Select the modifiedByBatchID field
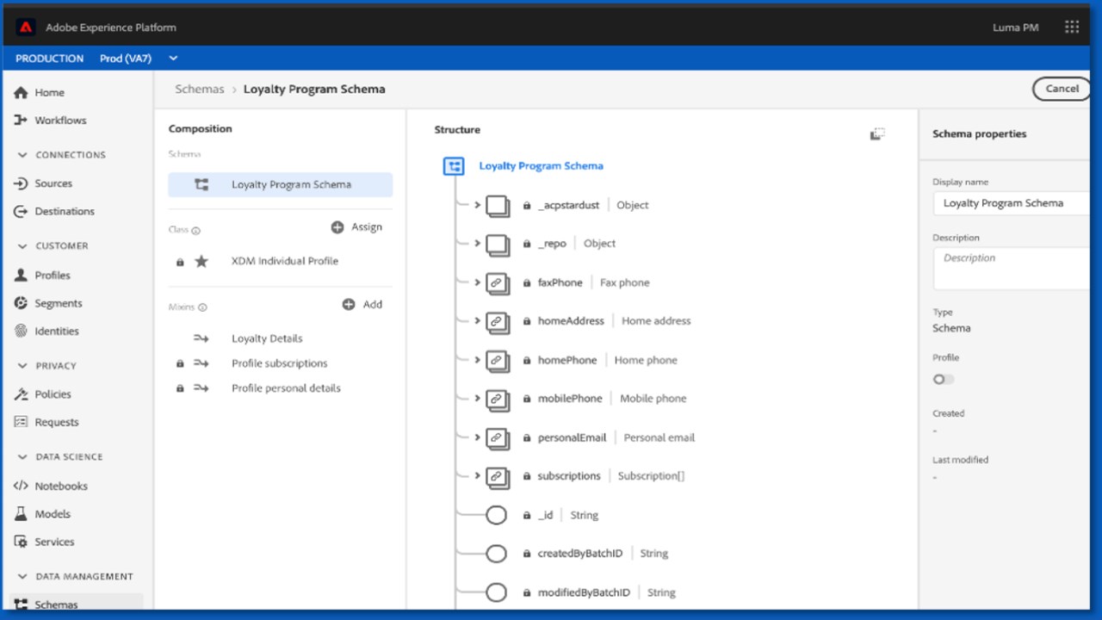Screen dimensions: 1102x620 tap(584, 592)
